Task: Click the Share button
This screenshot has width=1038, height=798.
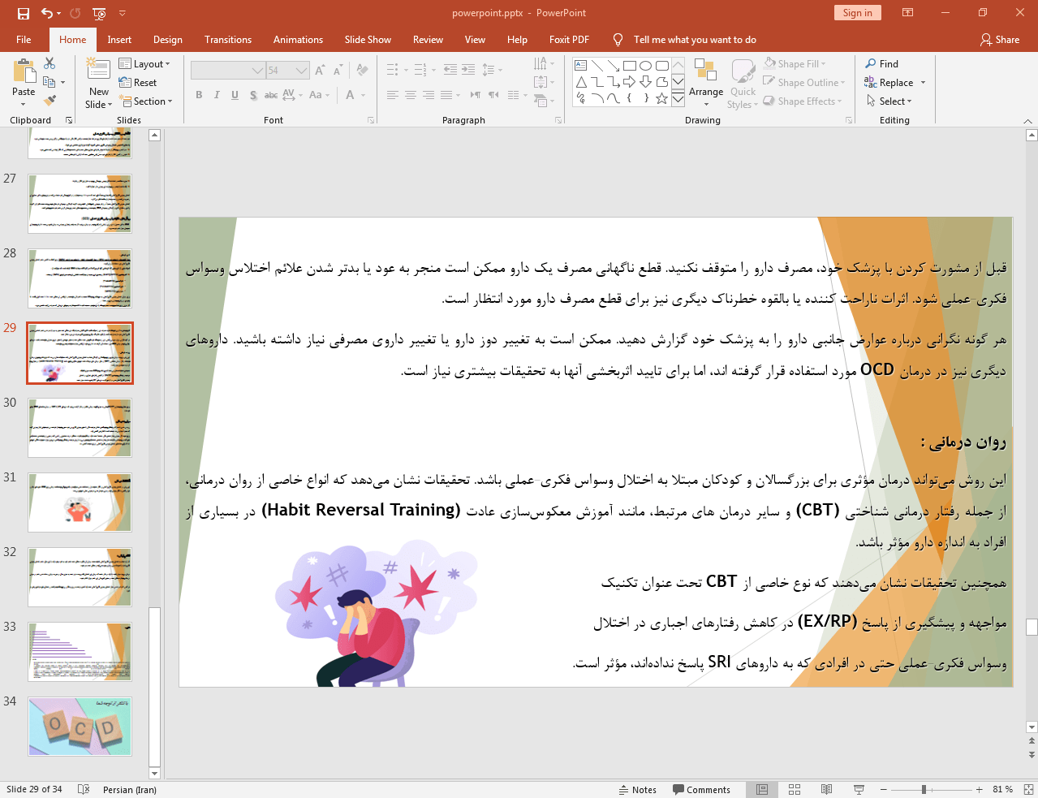Action: tap(1000, 40)
